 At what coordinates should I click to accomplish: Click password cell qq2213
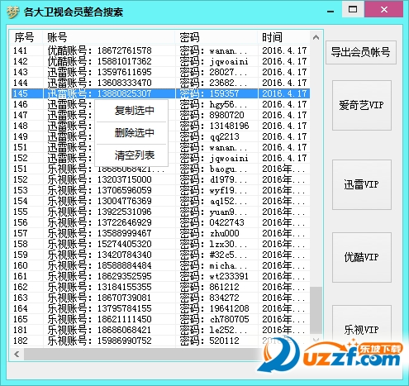pos(216,136)
